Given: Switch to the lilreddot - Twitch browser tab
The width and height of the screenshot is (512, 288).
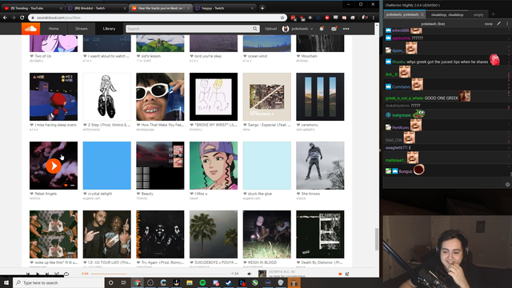Looking at the screenshot, I should pyautogui.click(x=97, y=8).
